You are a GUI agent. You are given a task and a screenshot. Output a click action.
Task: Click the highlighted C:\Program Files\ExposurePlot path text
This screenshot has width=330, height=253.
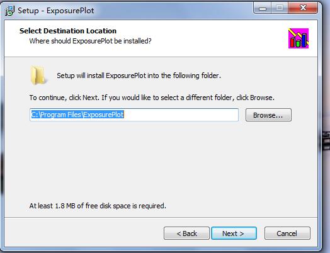77,115
